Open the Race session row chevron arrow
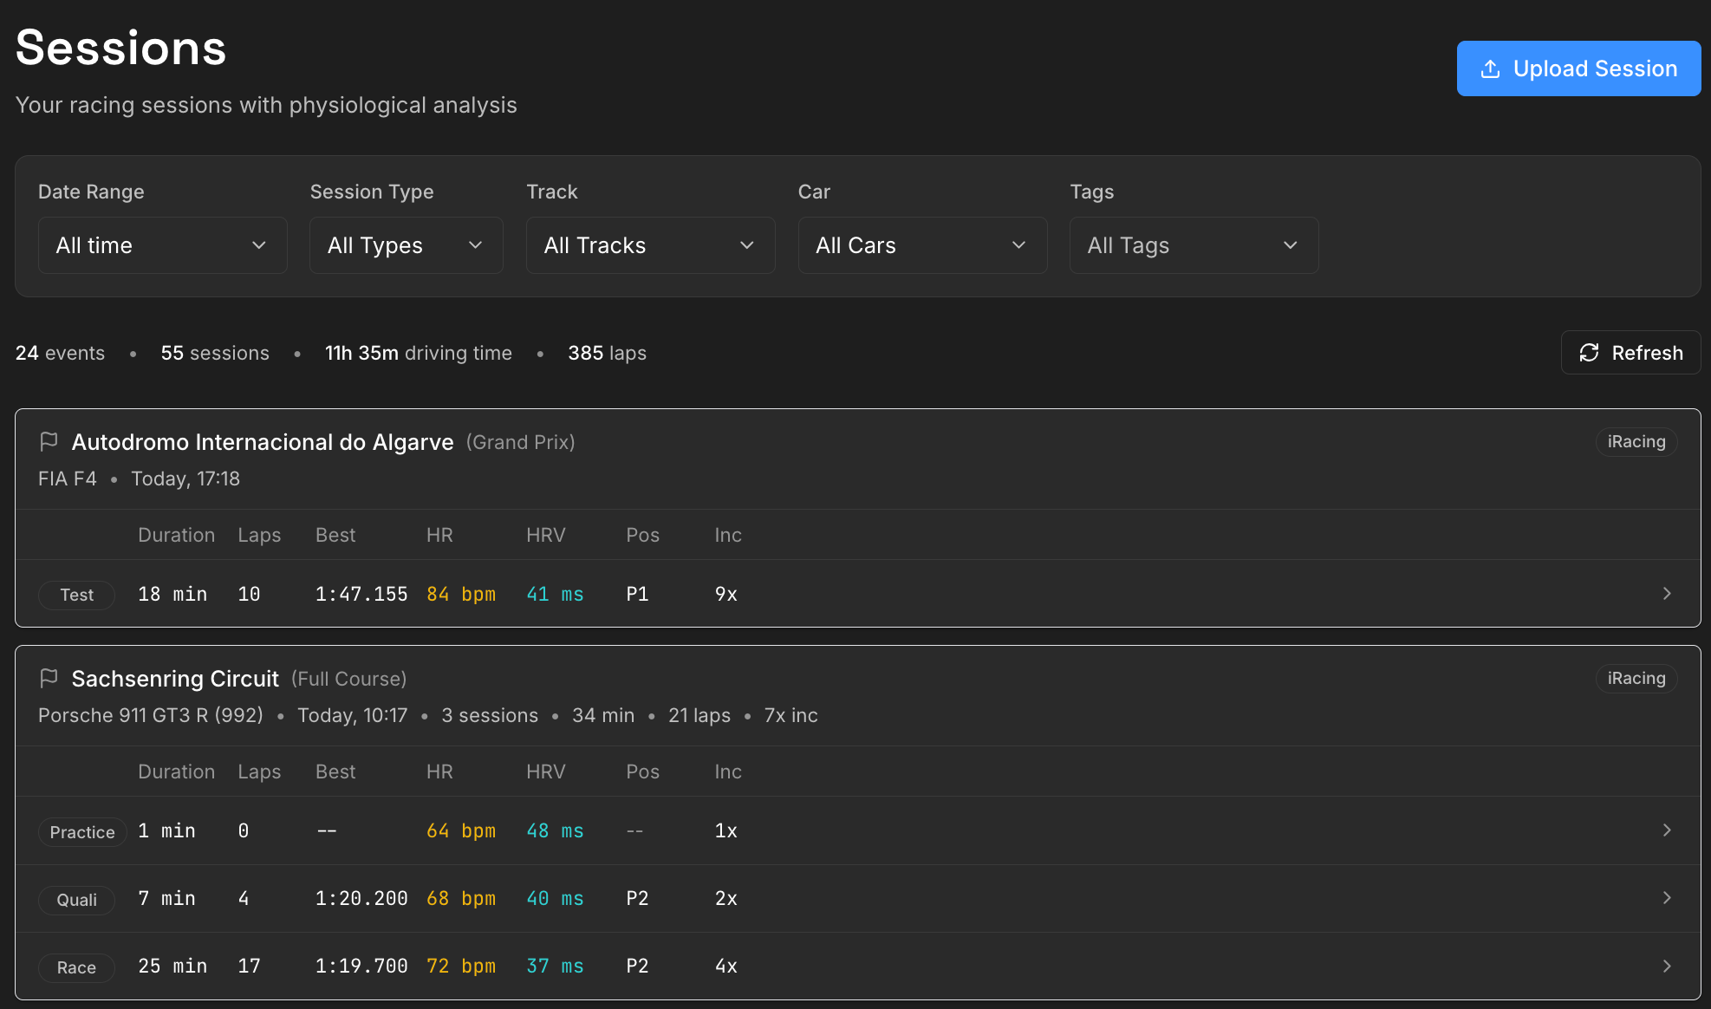This screenshot has height=1009, width=1711. (x=1667, y=966)
